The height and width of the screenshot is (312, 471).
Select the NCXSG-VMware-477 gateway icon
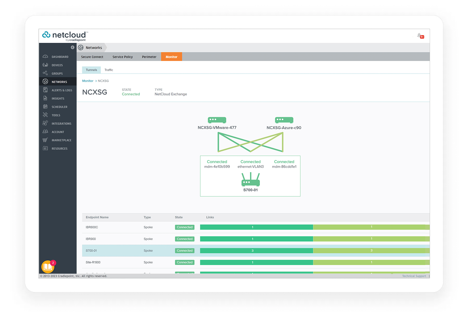pos(217,120)
